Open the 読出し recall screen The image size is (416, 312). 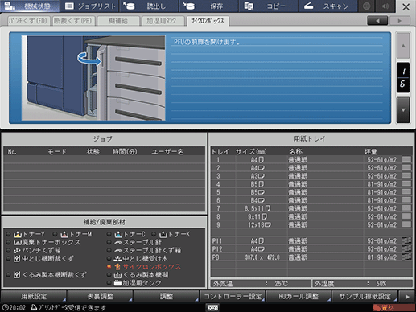coord(149,6)
